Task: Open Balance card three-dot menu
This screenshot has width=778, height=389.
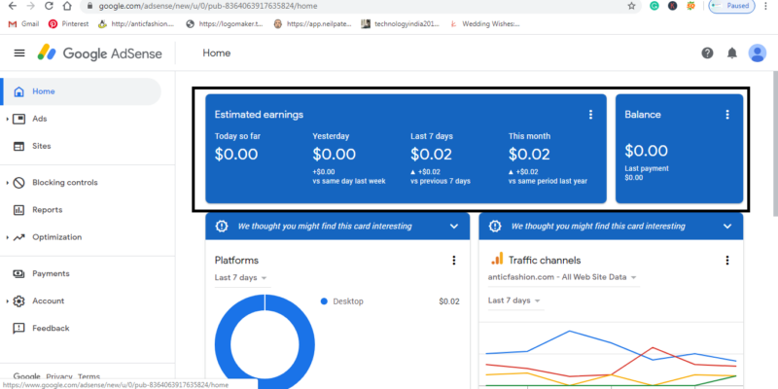Action: click(x=727, y=115)
